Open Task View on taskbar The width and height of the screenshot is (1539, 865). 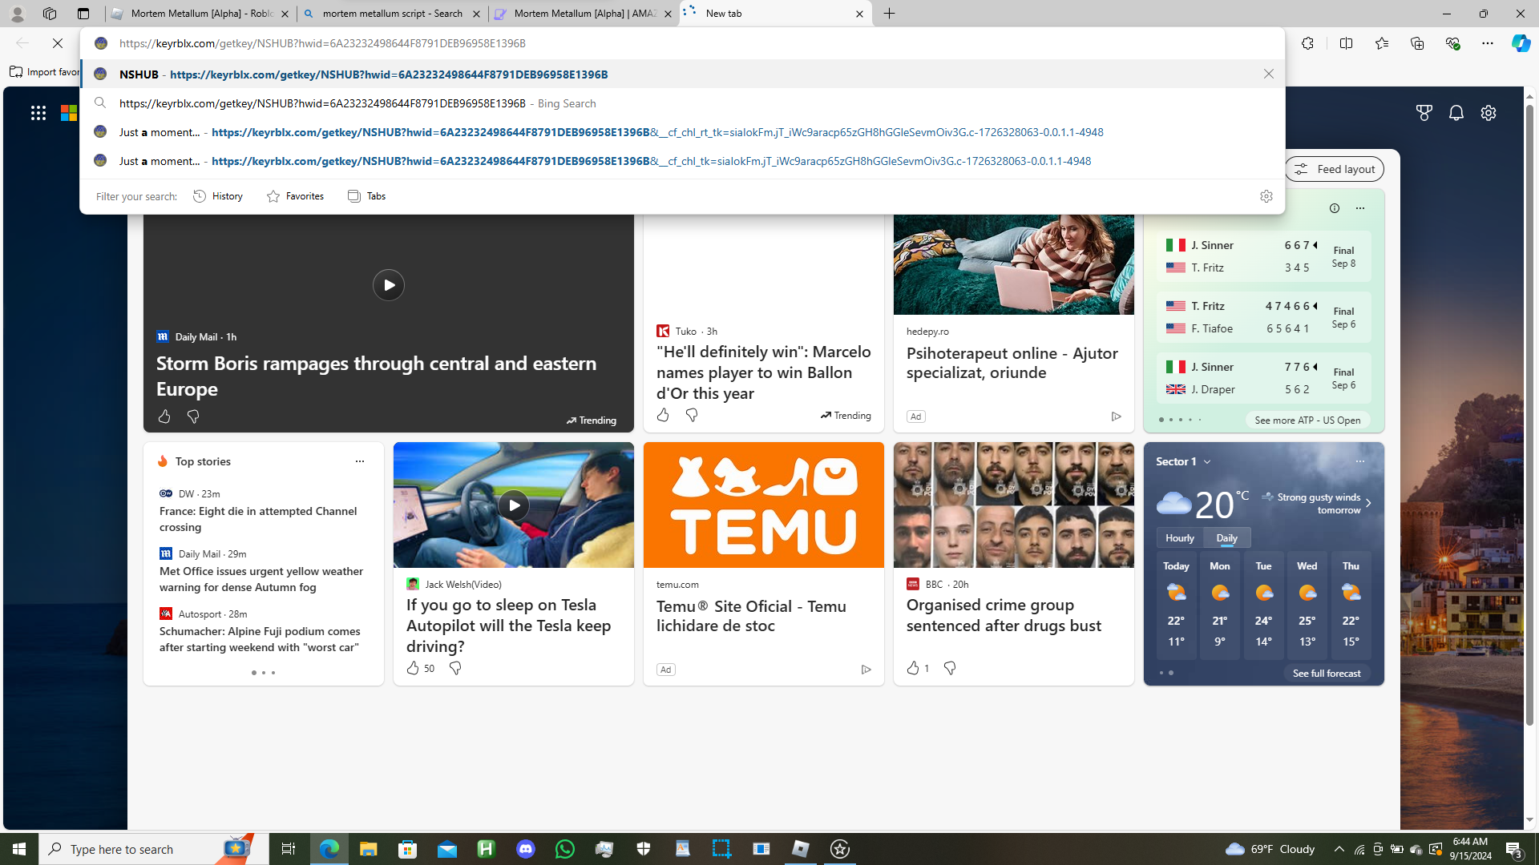pos(288,849)
